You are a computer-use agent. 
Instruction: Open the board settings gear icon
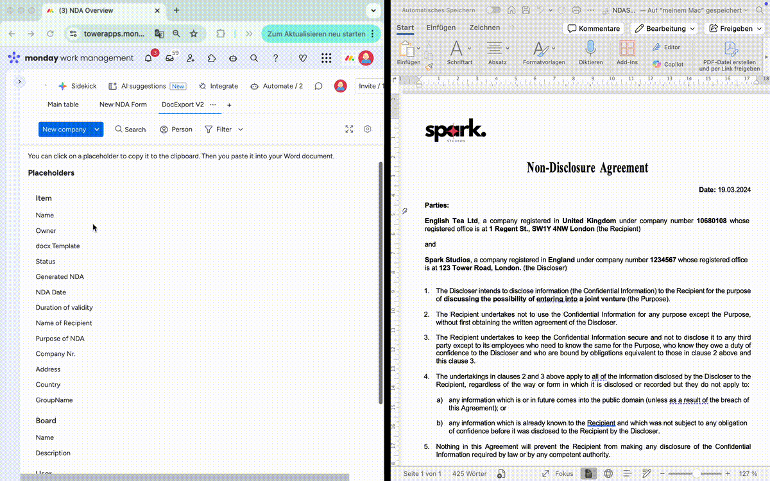368,129
